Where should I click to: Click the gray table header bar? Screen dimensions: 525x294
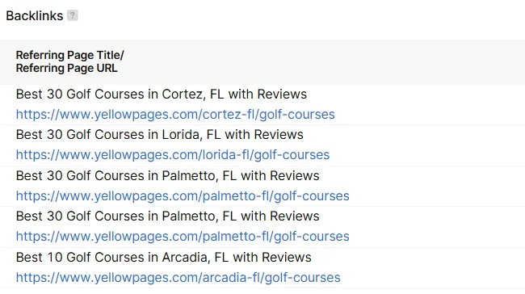coord(262,62)
